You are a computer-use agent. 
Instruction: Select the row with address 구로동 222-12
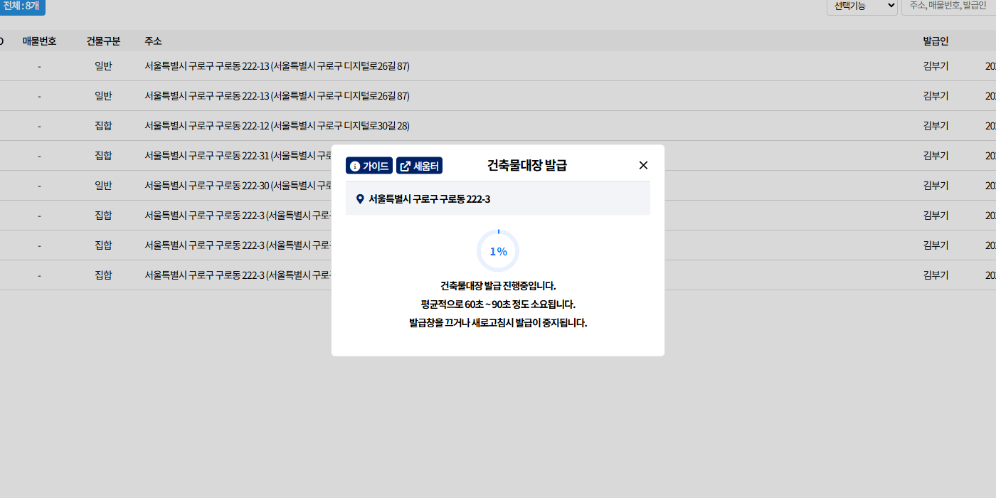pos(277,126)
